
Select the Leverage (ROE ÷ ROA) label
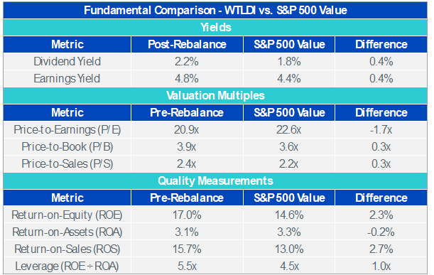point(67,266)
